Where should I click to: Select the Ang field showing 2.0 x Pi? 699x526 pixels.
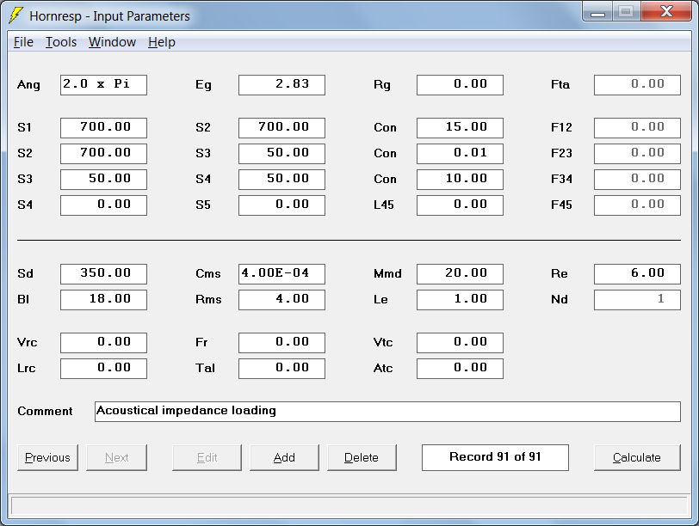click(103, 85)
